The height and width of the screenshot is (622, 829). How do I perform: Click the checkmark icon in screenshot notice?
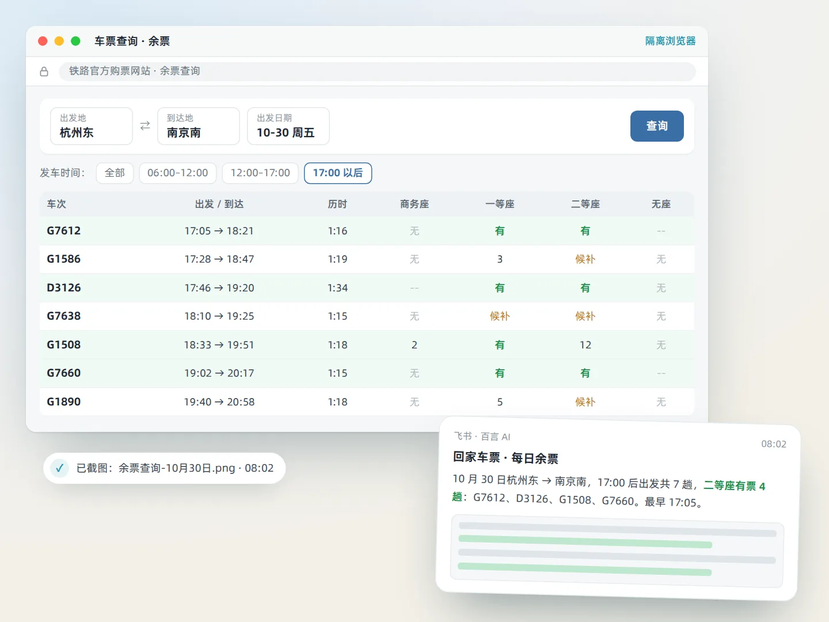tap(59, 468)
